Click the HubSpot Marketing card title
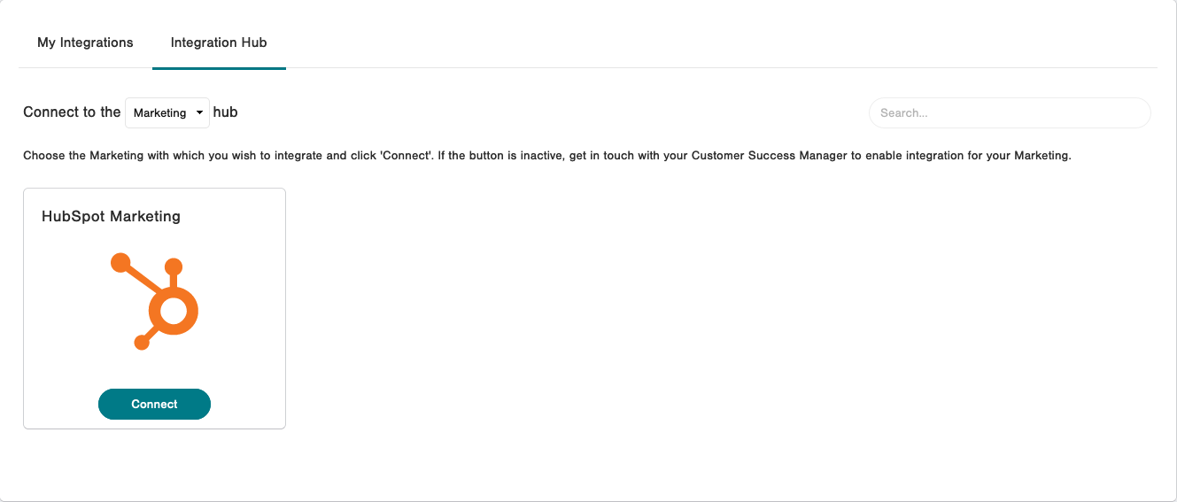This screenshot has height=502, width=1177. pos(111,216)
